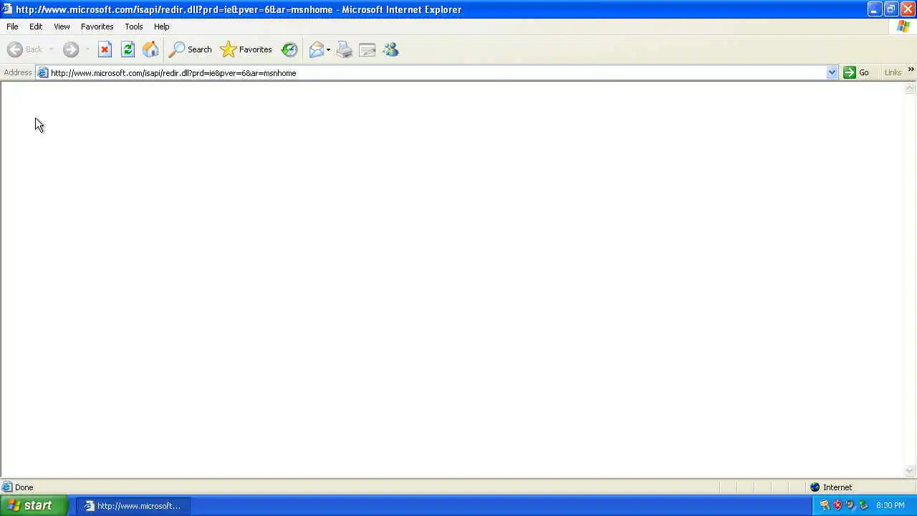This screenshot has width=917, height=516.
Task: Click the Address label
Action: [x=18, y=72]
